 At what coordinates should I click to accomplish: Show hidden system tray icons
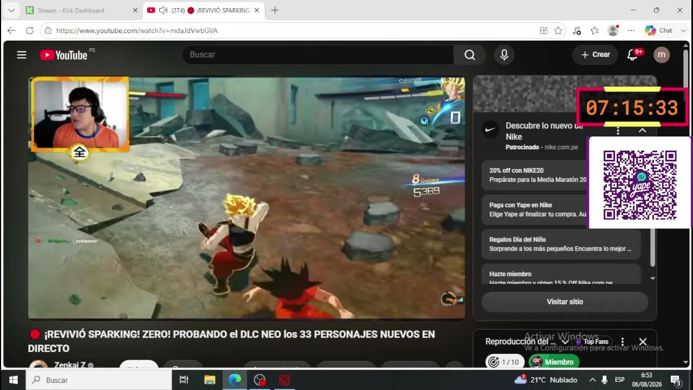592,380
